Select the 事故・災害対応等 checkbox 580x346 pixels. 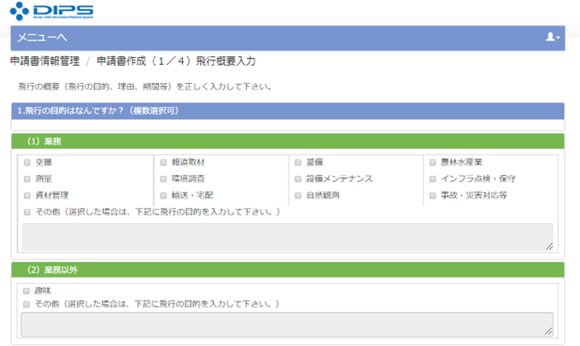coord(433,195)
